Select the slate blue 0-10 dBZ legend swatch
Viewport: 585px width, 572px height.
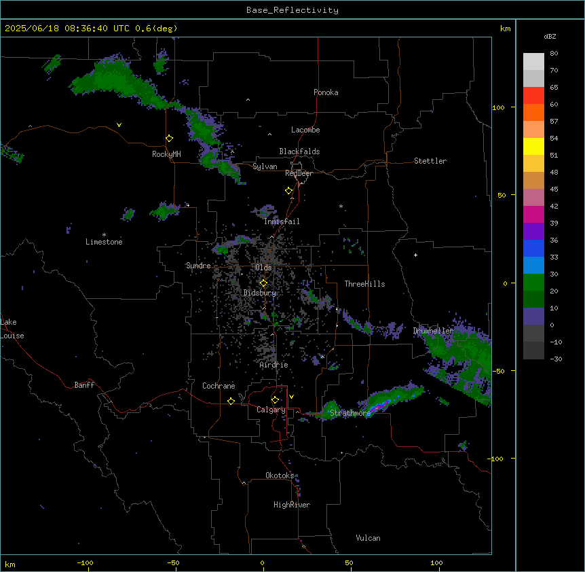coord(533,317)
